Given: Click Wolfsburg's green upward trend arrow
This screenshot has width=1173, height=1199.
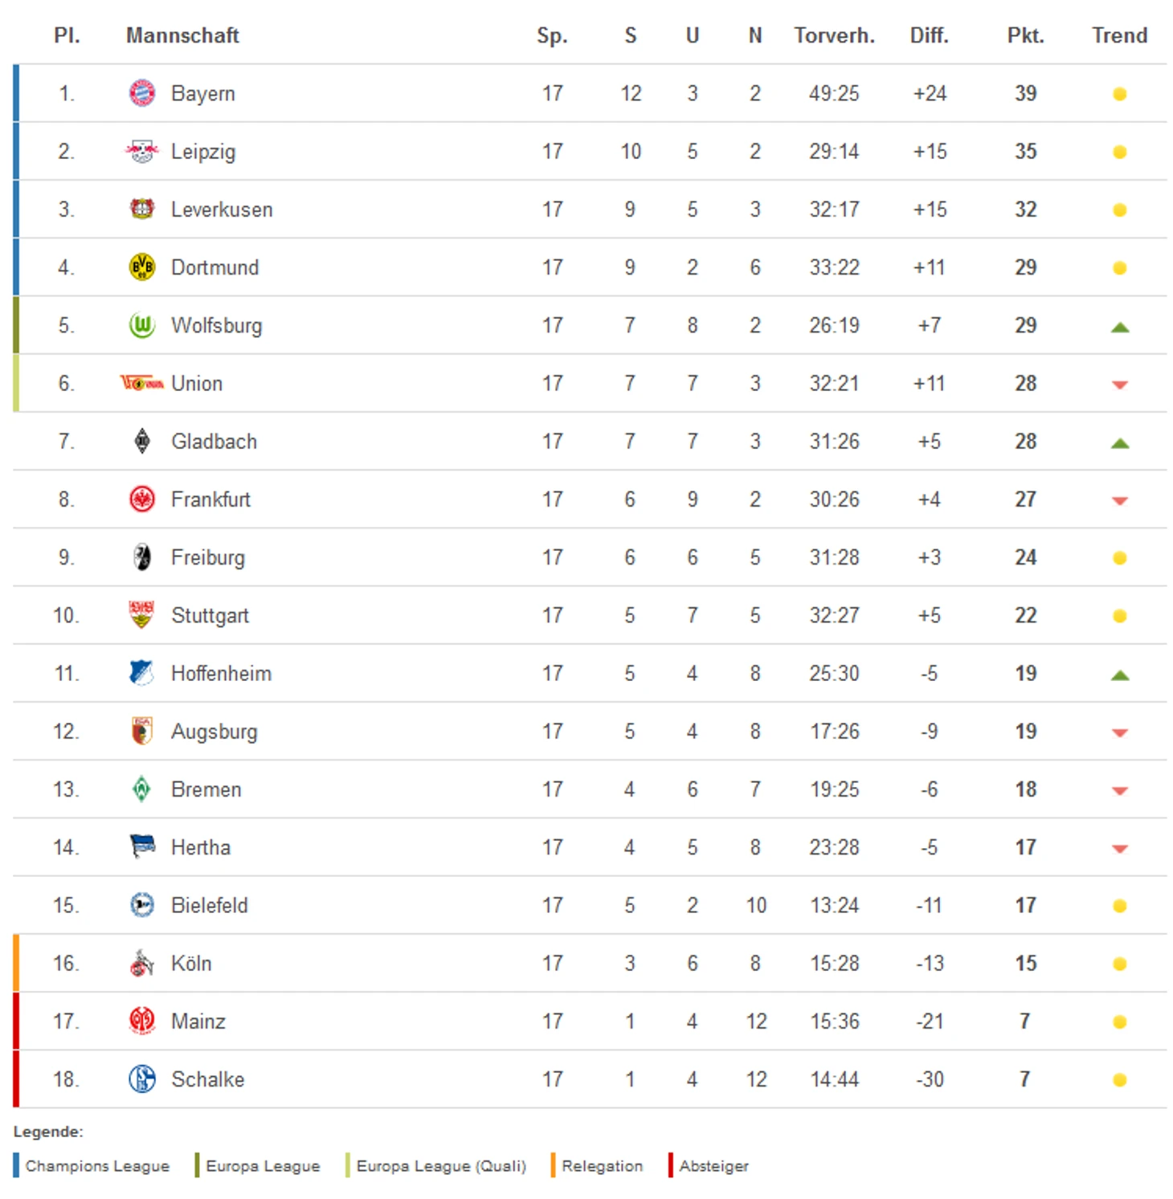Looking at the screenshot, I should (x=1119, y=327).
